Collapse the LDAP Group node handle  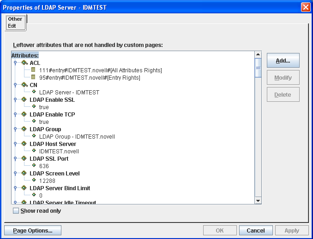[x=15, y=129]
